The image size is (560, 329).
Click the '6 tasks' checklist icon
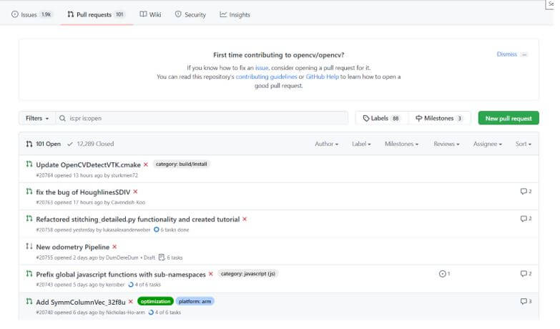[162, 257]
